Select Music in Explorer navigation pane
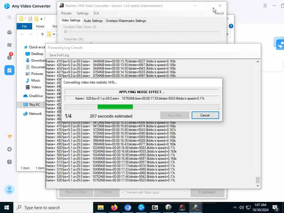The height and width of the screenshot is (213, 284). 33,80
